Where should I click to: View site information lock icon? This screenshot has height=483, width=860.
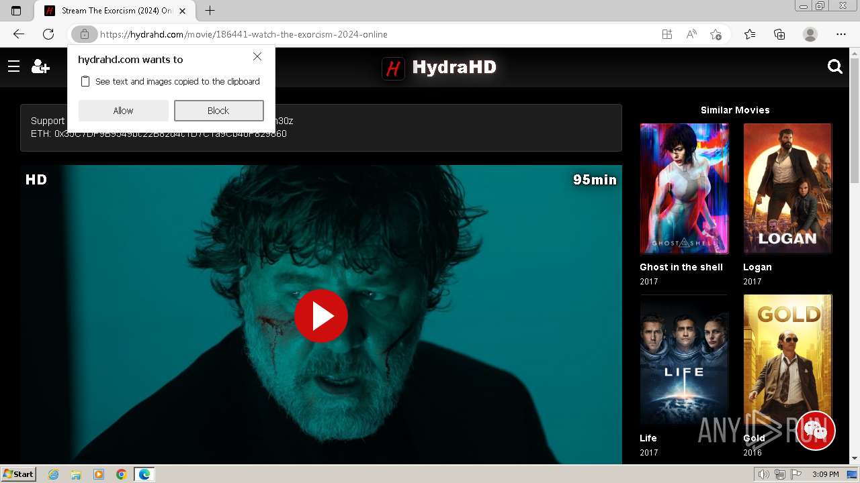click(84, 34)
